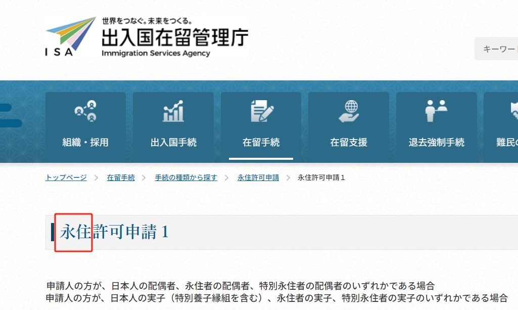Open the 在留手続 navigation tab
This screenshot has width=518, height=310.
261,127
